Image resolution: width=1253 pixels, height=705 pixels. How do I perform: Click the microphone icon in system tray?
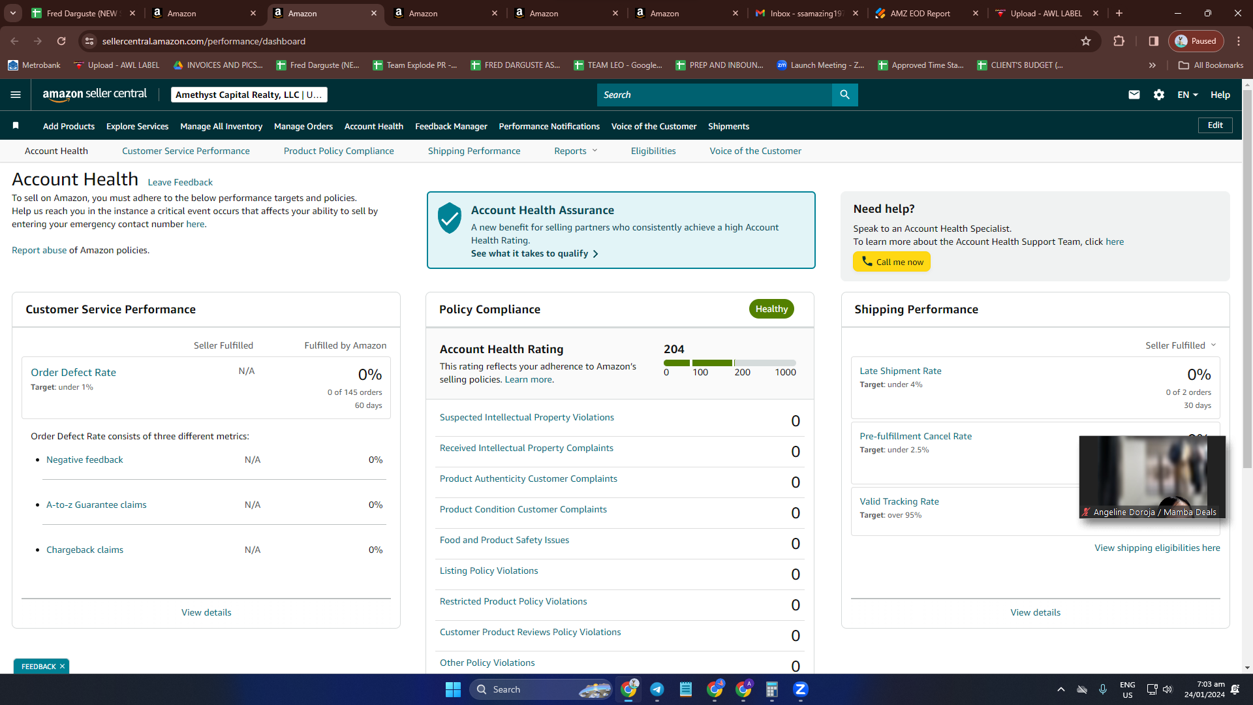click(x=1103, y=689)
